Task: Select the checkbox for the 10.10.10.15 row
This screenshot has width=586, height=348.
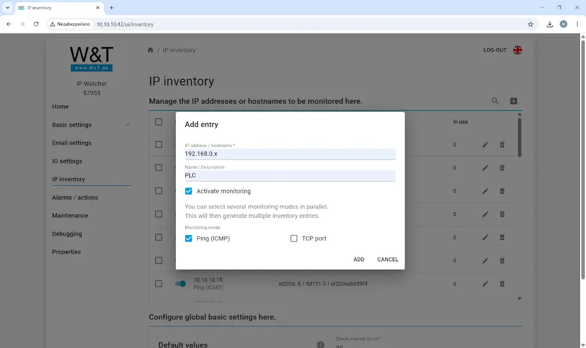Action: pos(158,284)
